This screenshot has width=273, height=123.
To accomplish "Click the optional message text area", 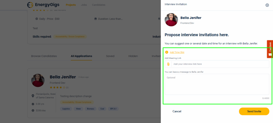I will [x=217, y=84].
